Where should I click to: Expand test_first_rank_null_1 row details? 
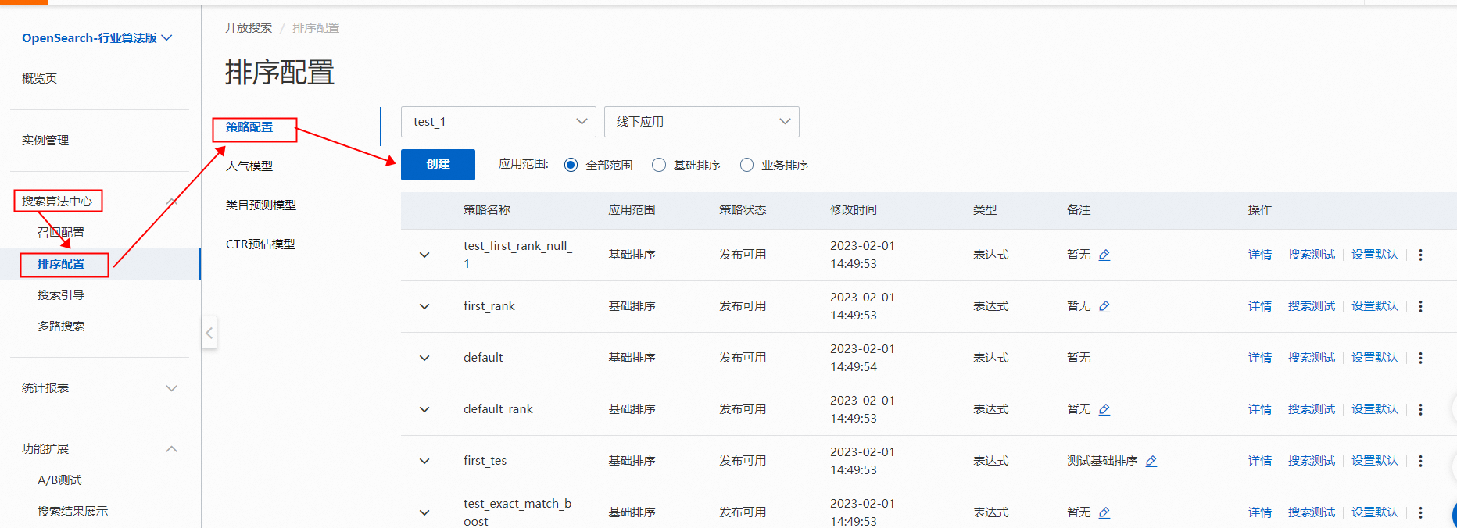click(x=424, y=255)
